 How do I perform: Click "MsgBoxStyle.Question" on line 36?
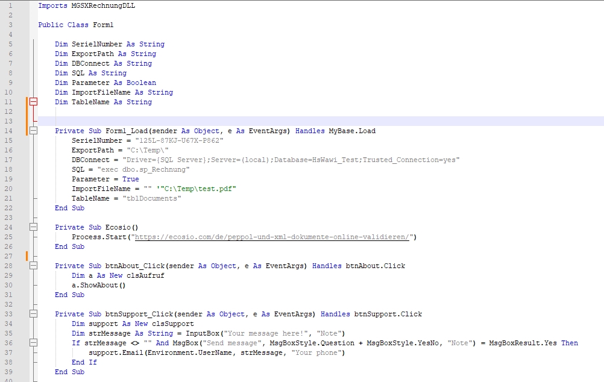pyautogui.click(x=312, y=343)
